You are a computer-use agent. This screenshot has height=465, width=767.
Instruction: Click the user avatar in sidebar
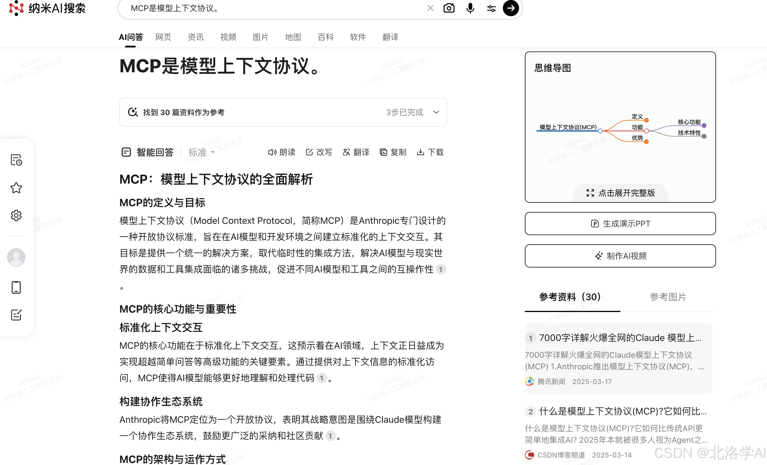click(16, 257)
